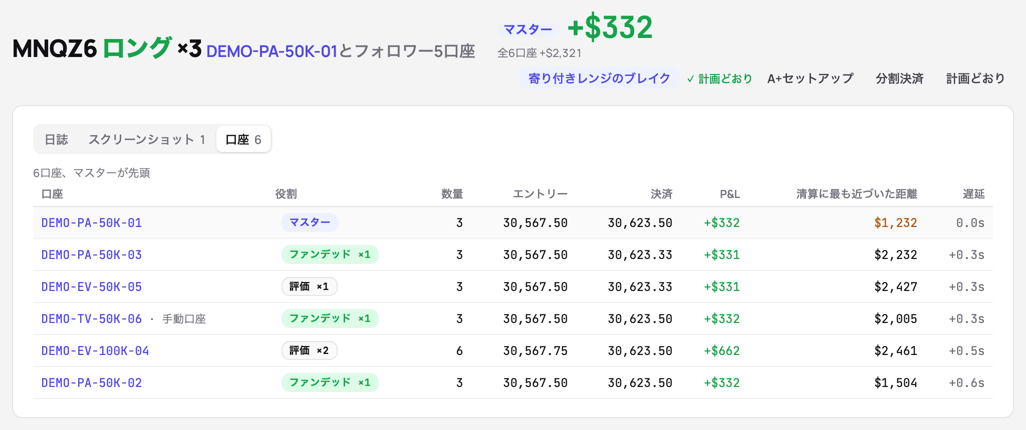The width and height of the screenshot is (1026, 430).
Task: Click the $2,461 distance value
Action: coord(896,351)
